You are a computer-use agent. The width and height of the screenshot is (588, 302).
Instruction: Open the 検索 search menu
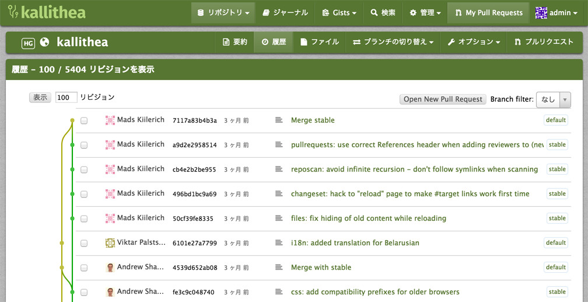(x=383, y=13)
